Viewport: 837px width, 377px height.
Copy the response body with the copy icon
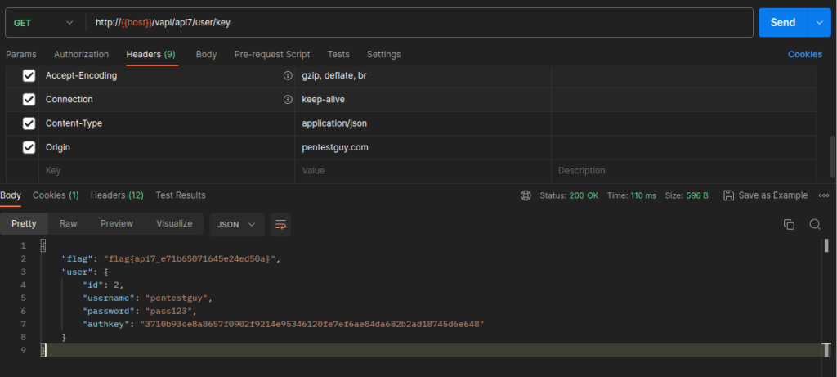point(789,224)
